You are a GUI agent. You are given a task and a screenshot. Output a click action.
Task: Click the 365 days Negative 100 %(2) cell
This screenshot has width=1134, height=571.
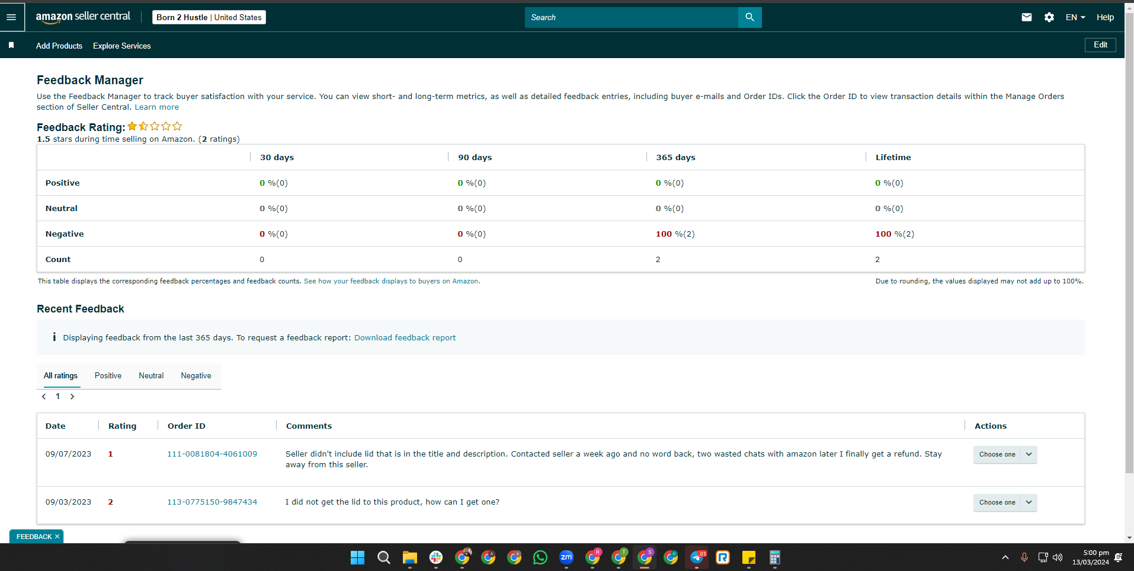675,234
